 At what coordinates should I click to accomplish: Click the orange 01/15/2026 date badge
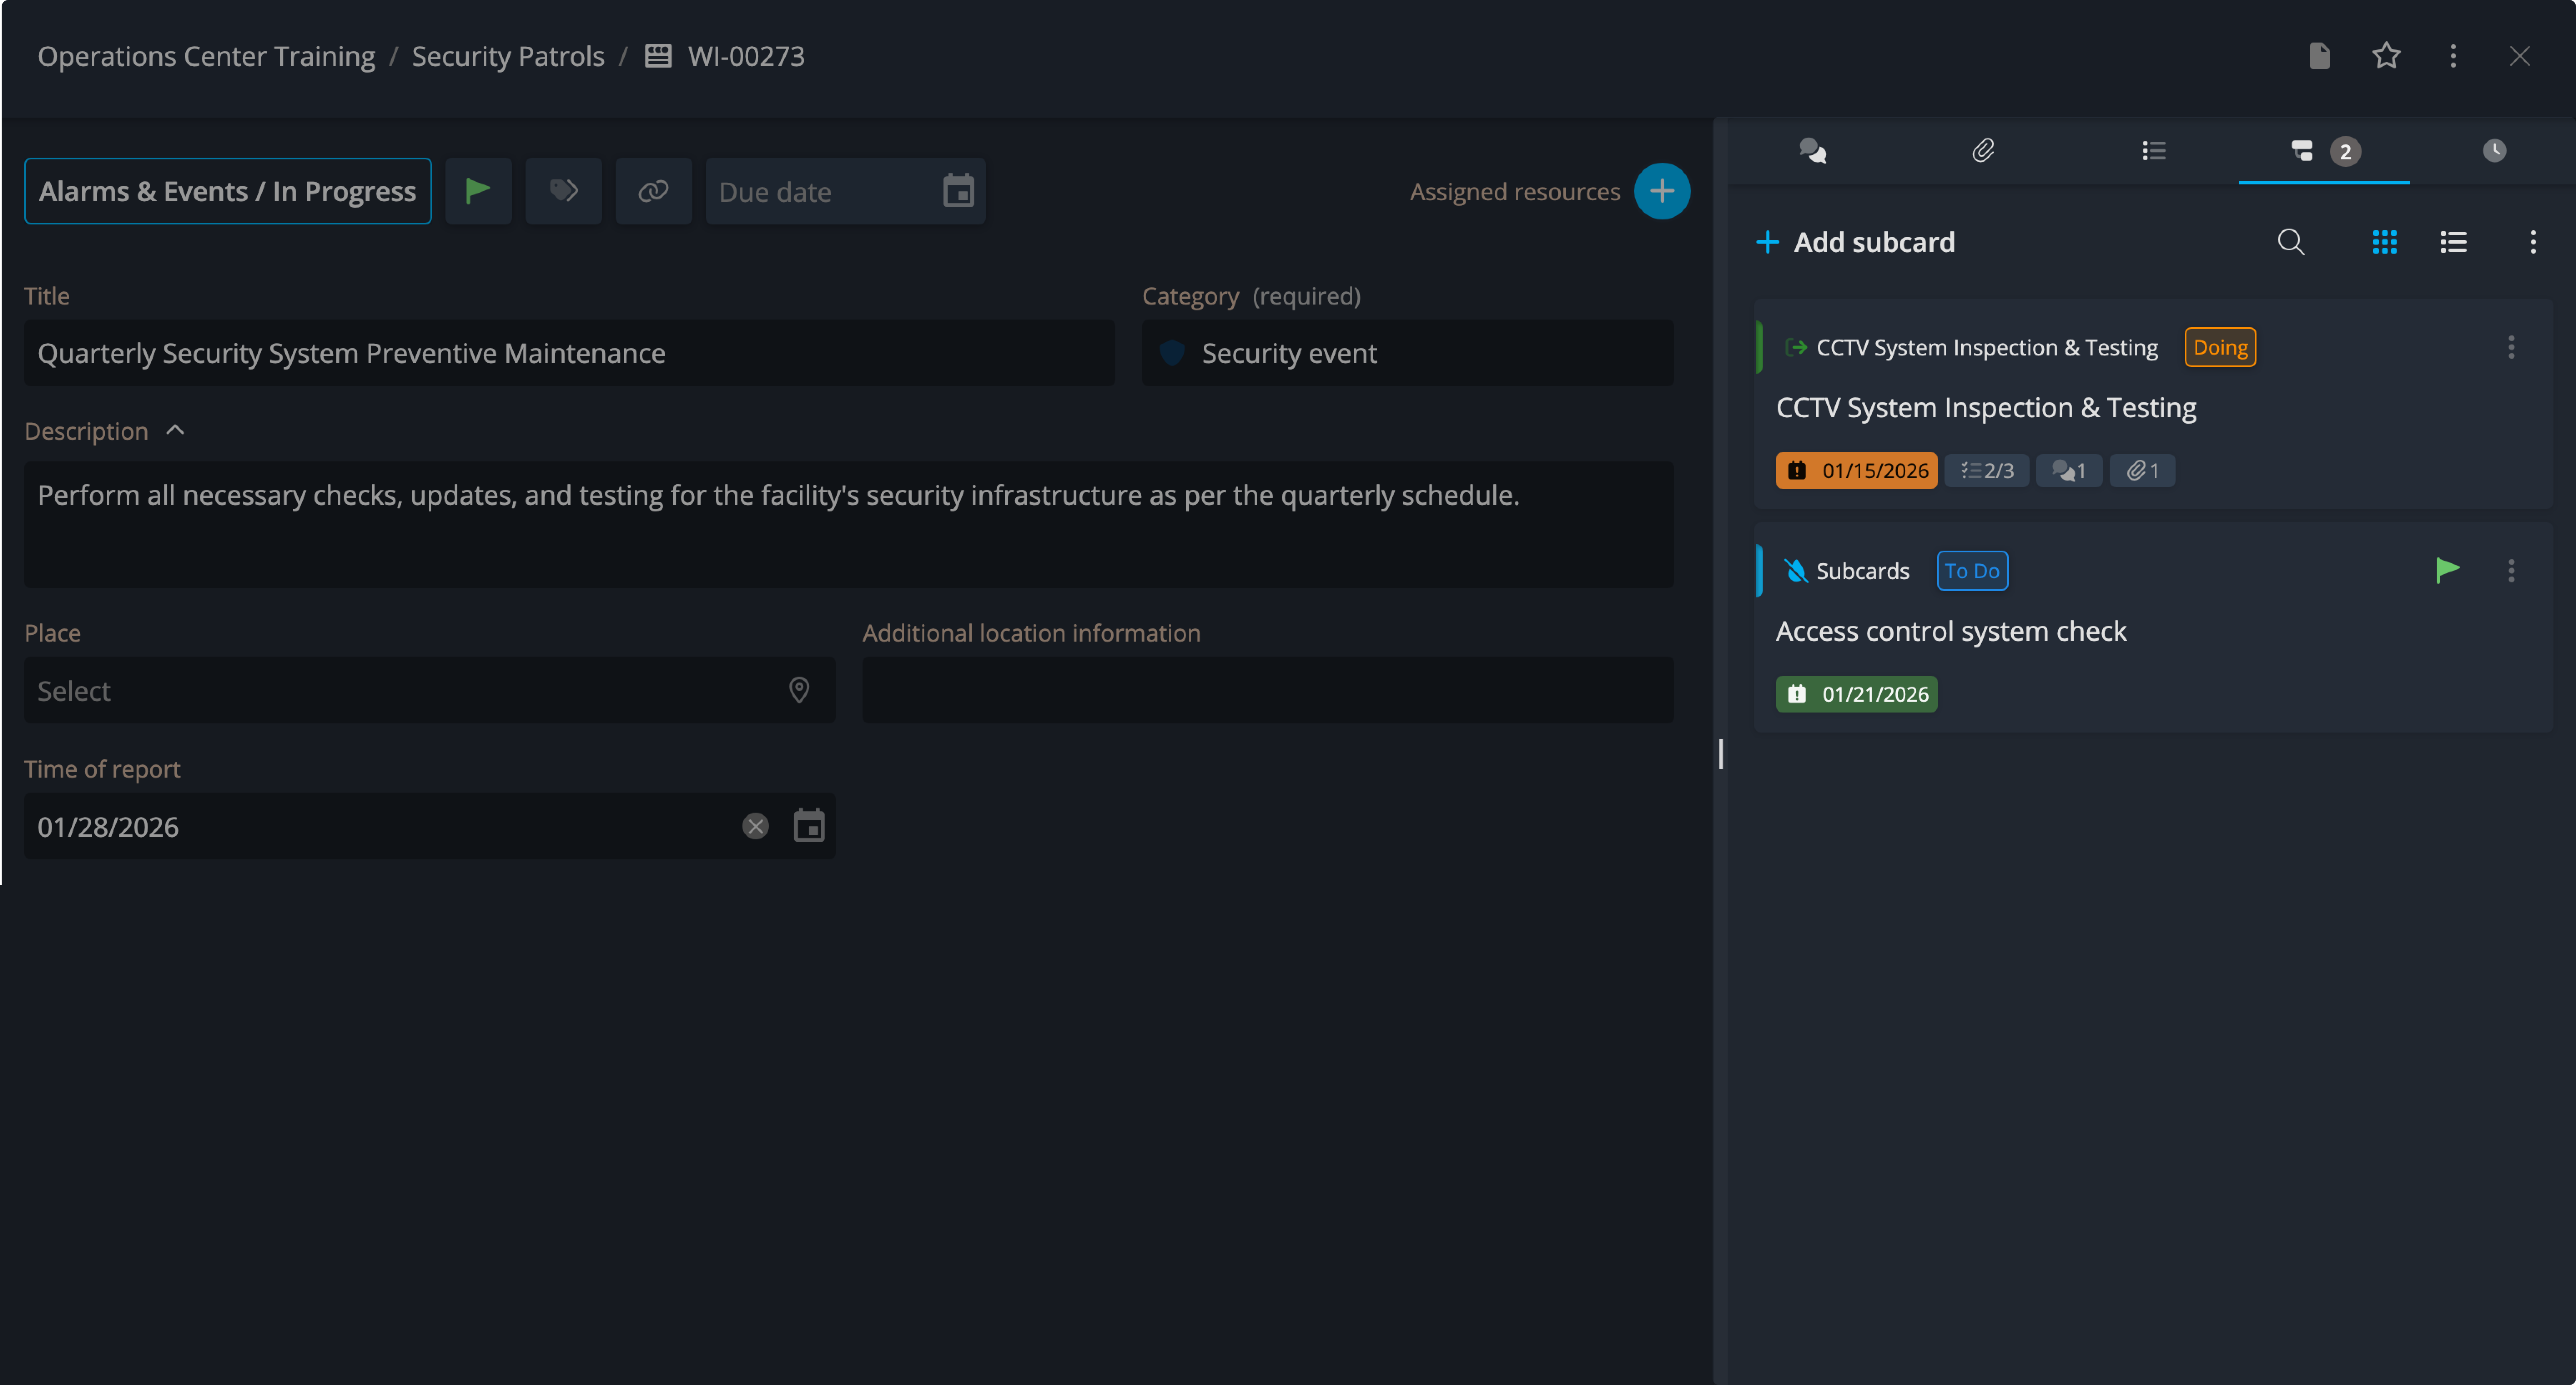coord(1856,470)
